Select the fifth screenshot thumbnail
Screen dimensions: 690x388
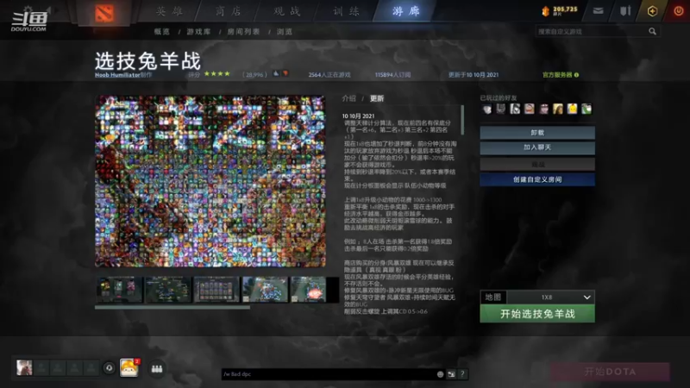[x=309, y=290]
